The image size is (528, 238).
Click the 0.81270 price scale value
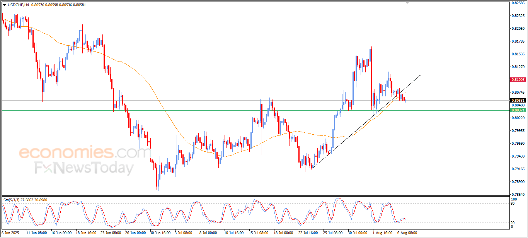(517, 67)
